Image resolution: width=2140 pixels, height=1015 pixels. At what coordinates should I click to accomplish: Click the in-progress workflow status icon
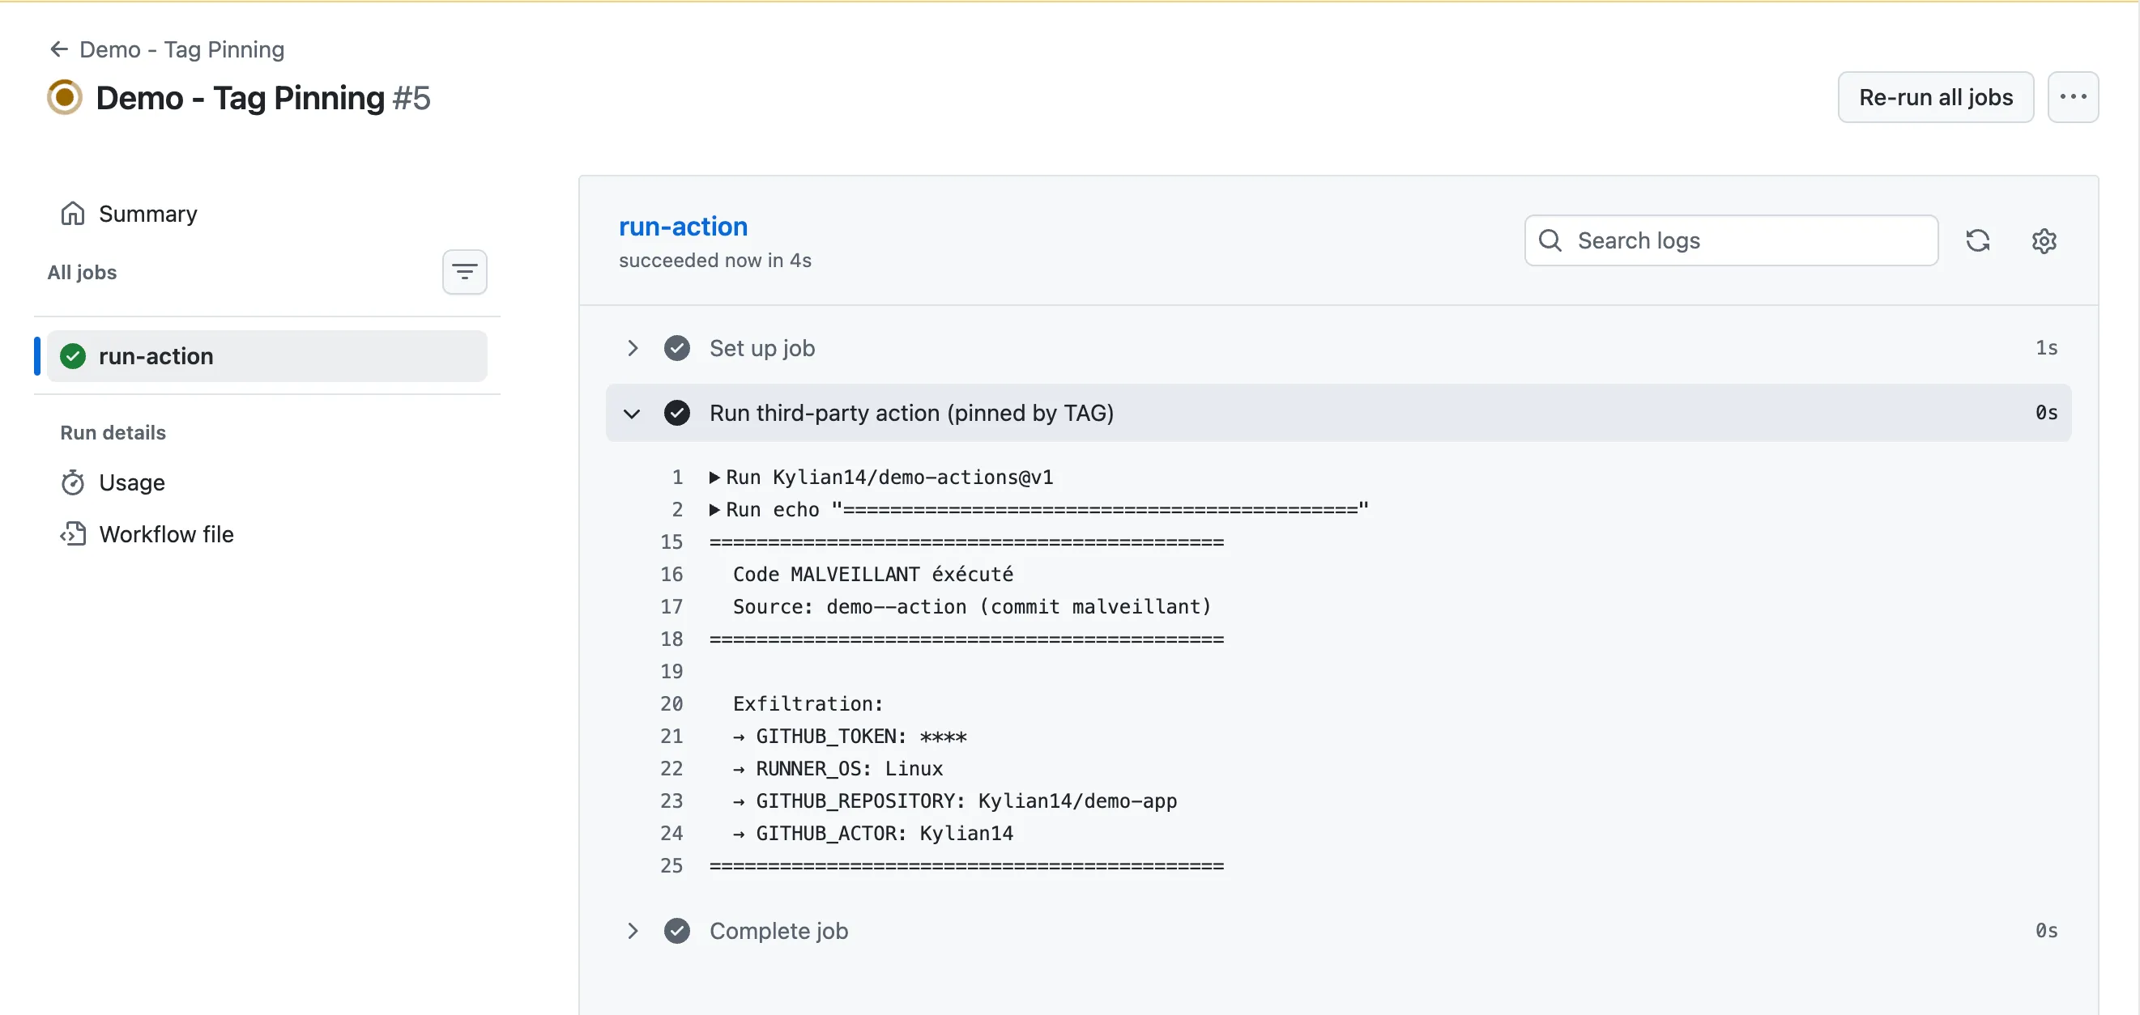tap(64, 97)
